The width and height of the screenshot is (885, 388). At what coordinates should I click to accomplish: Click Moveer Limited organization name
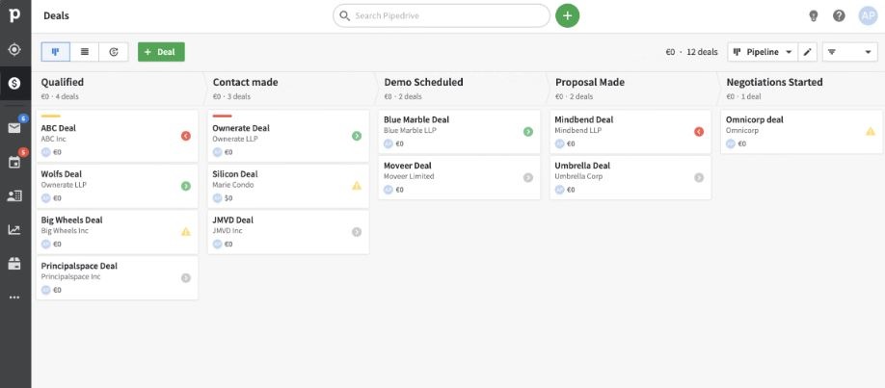tap(409, 176)
